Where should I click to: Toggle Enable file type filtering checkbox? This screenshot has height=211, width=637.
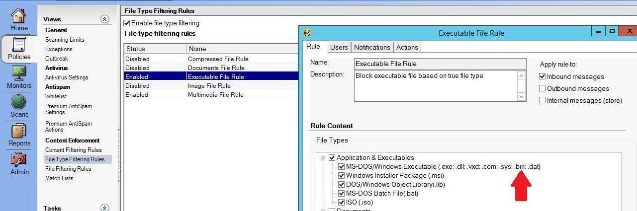[x=127, y=23]
